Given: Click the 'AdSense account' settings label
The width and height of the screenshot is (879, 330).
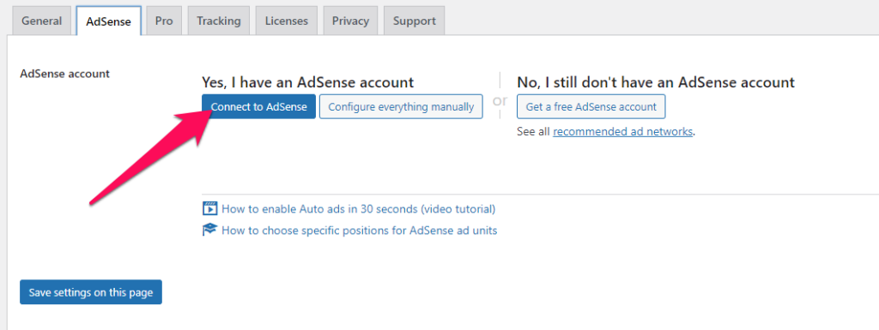Looking at the screenshot, I should pyautogui.click(x=65, y=73).
